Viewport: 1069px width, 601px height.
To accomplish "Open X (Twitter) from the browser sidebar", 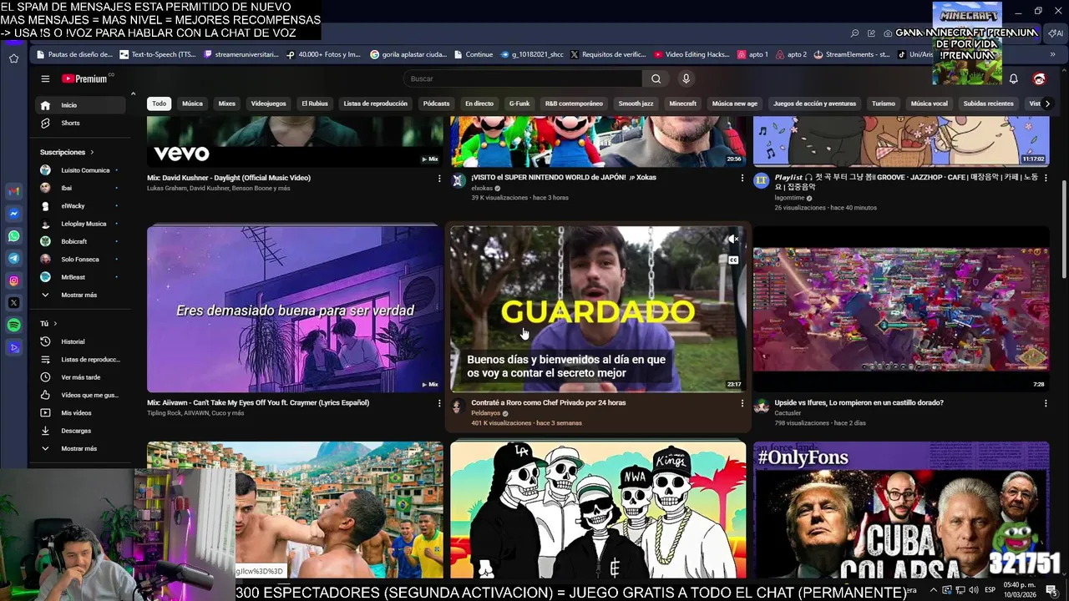I will (14, 303).
